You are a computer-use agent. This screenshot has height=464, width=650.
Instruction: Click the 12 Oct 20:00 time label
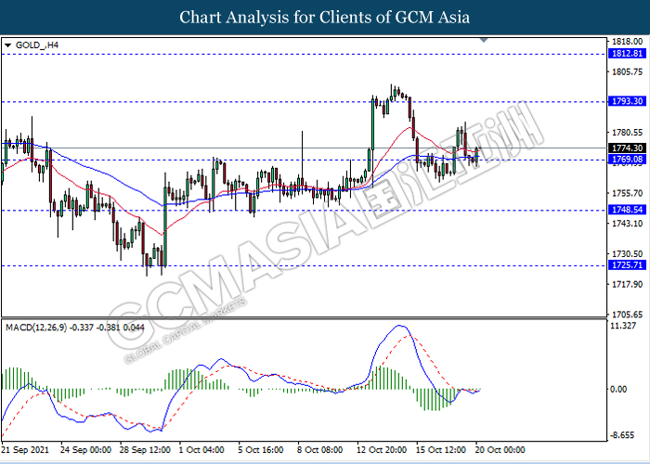pyautogui.click(x=382, y=450)
